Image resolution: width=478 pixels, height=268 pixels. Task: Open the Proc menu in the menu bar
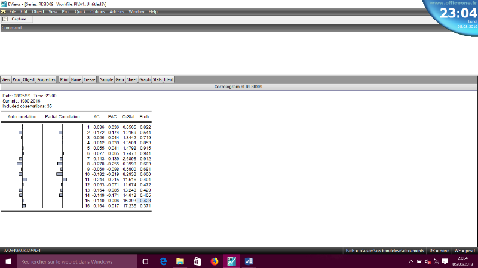tap(66, 12)
